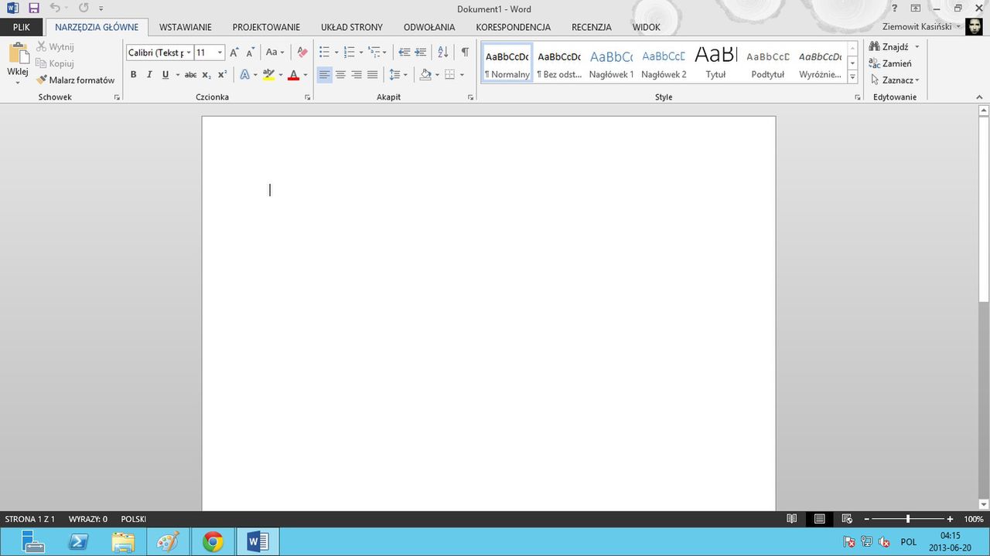Image resolution: width=990 pixels, height=556 pixels.
Task: Open the Change Case Aa dropdown
Action: click(x=275, y=53)
